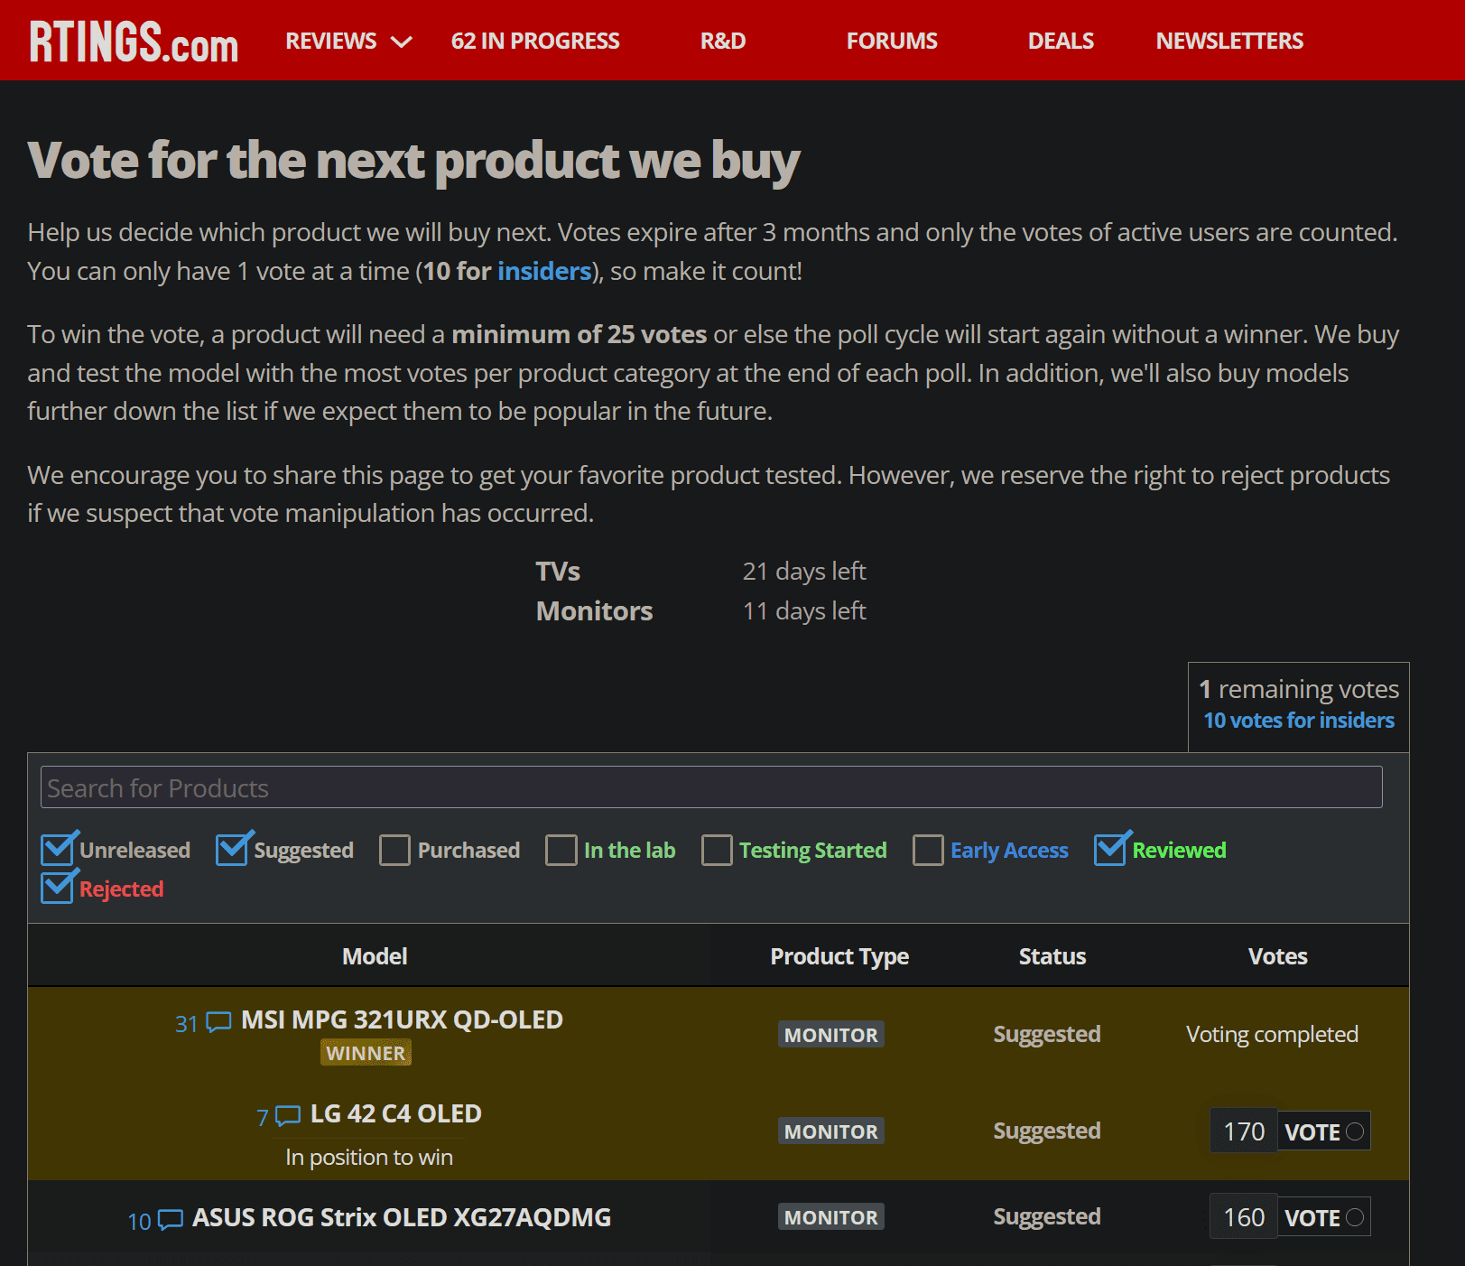
Task: Open comments for ASUS ROG Strix XG27AQDMG
Action: pos(155,1221)
